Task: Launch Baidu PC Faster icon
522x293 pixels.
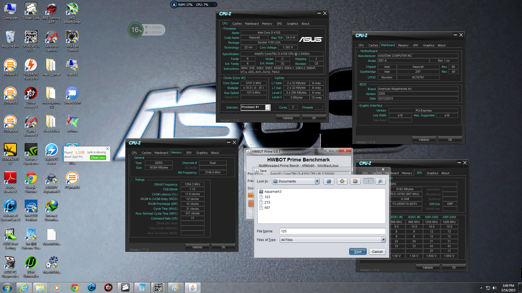Action: click(x=51, y=154)
